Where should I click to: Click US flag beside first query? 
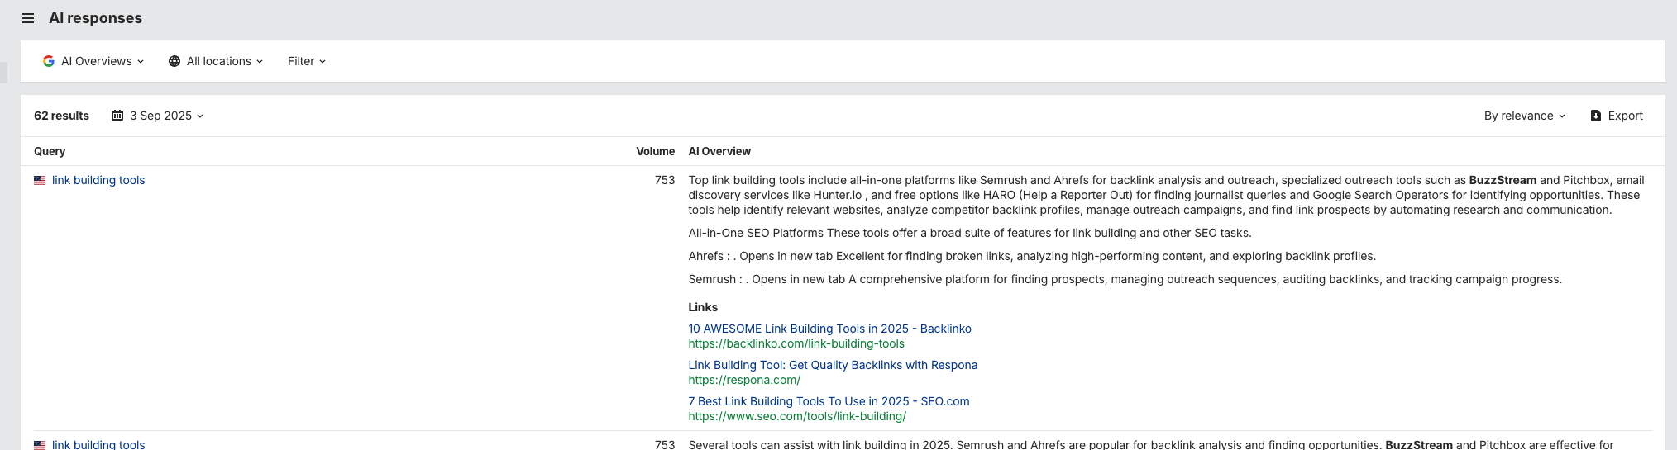point(40,180)
